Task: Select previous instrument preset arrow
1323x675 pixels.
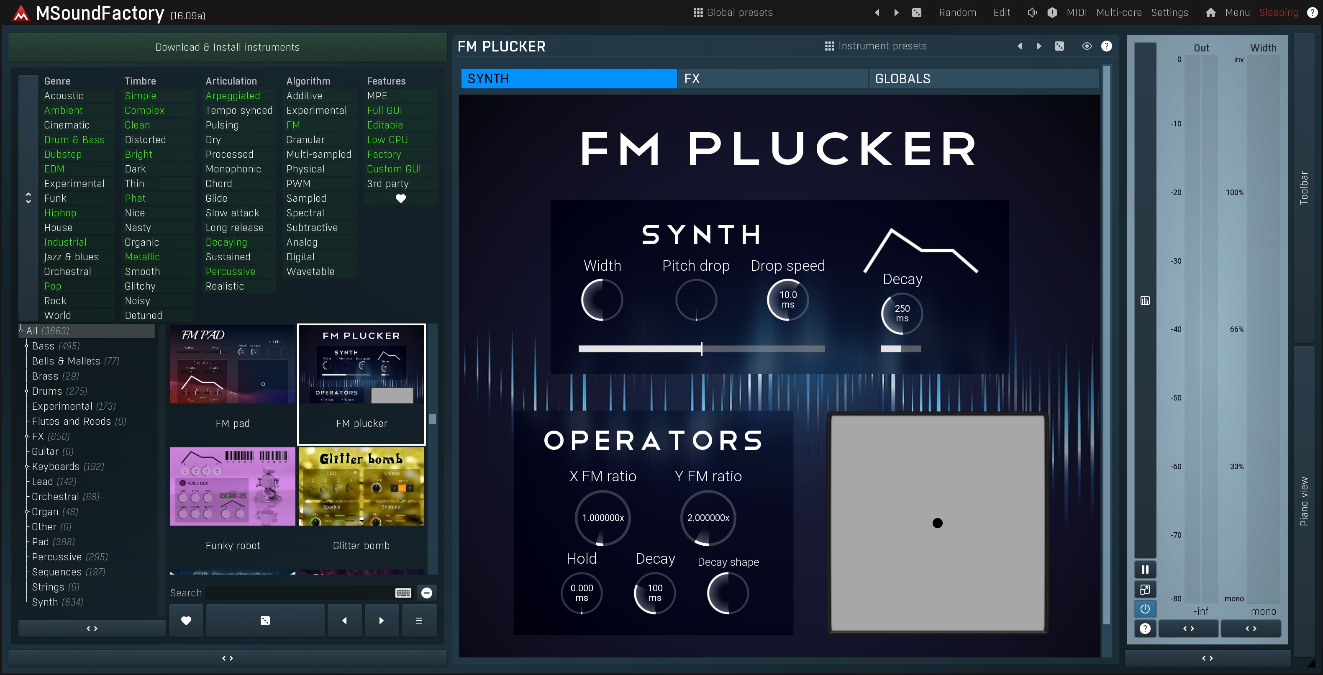Action: (1020, 46)
